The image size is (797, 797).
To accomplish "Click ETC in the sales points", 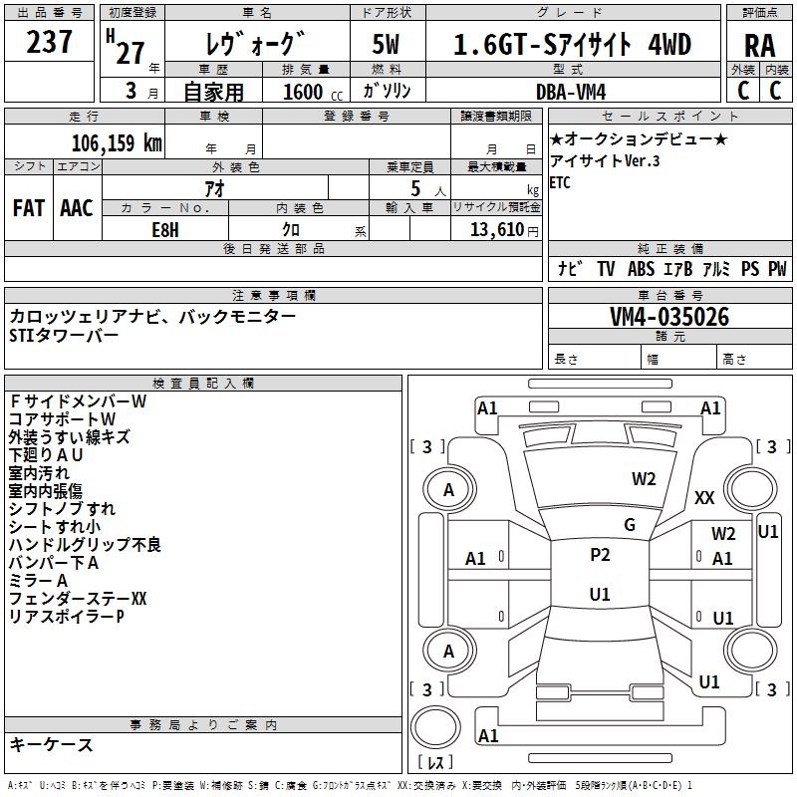I will [560, 182].
